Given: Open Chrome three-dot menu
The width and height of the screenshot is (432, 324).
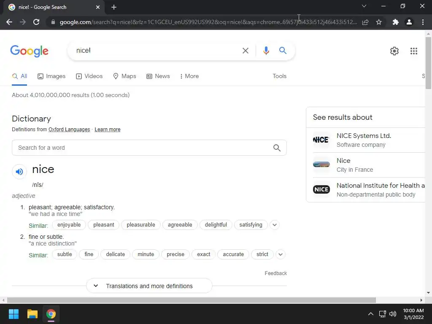Looking at the screenshot, I should (423, 22).
